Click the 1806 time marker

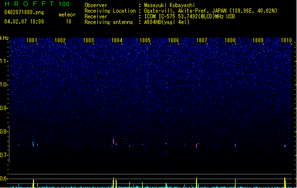tap(173, 40)
